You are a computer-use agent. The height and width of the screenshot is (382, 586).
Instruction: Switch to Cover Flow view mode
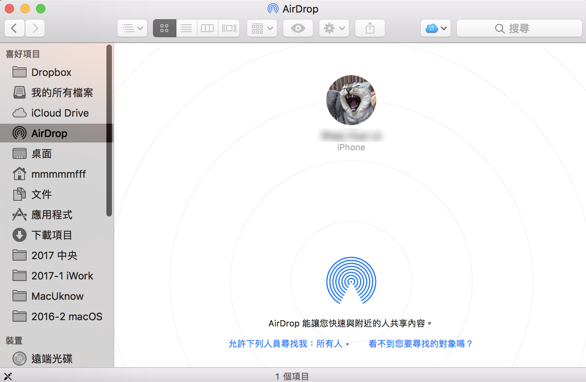229,28
